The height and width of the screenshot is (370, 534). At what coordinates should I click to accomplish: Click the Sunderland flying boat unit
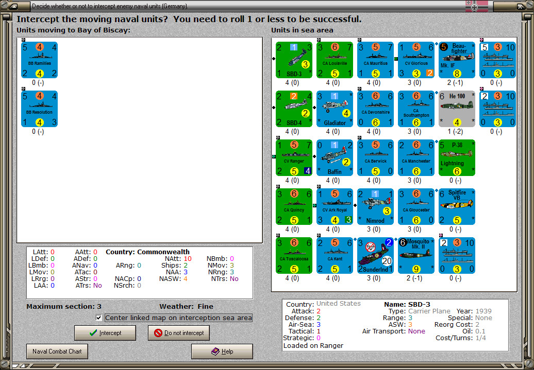(375, 255)
